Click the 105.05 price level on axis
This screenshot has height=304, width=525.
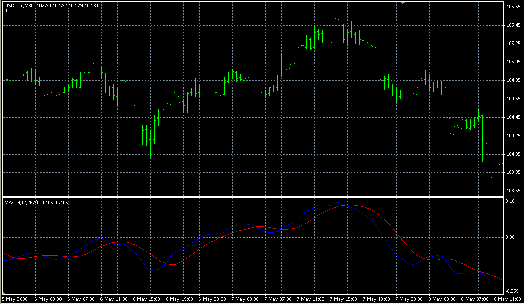[x=513, y=62]
